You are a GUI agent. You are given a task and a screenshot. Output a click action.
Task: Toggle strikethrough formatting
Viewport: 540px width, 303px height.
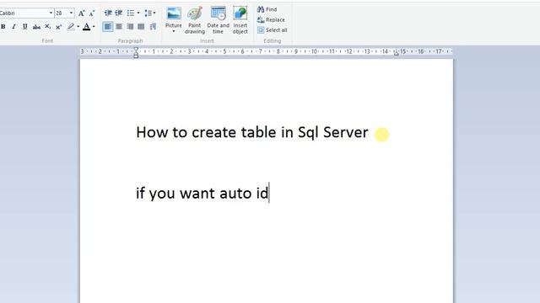[x=36, y=27]
